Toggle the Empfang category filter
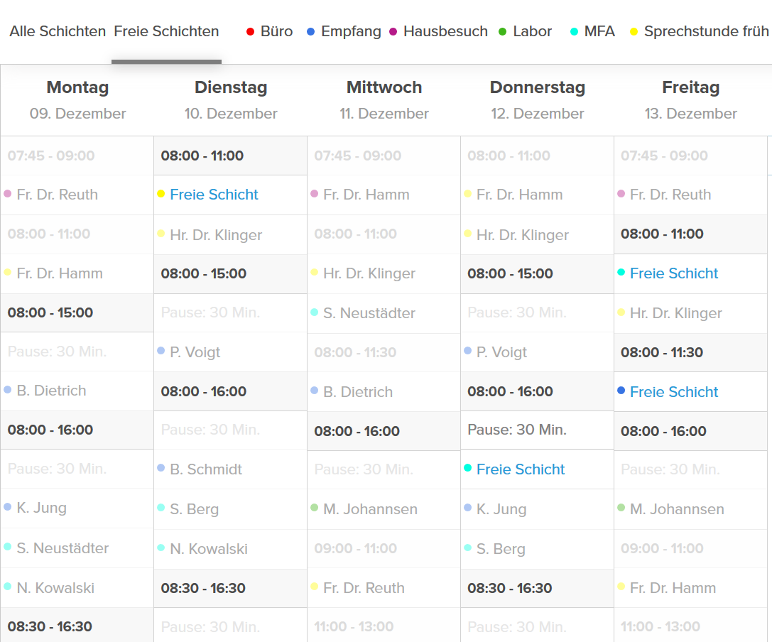 (x=344, y=31)
